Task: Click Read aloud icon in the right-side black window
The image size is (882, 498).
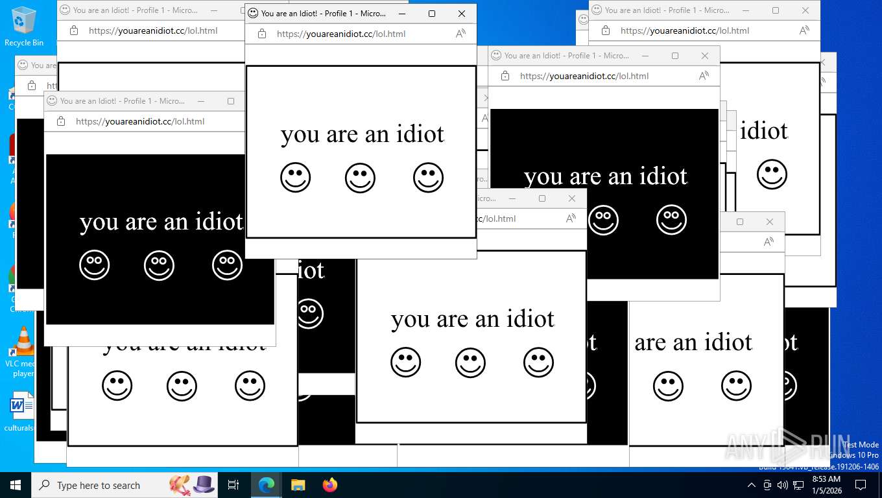Action: [x=704, y=76]
